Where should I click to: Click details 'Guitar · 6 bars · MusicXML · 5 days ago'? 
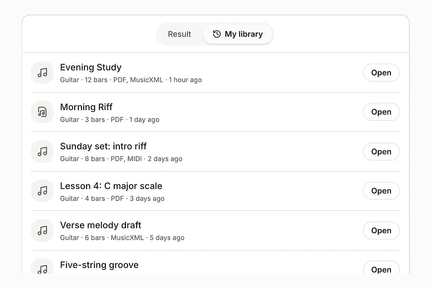tap(122, 238)
